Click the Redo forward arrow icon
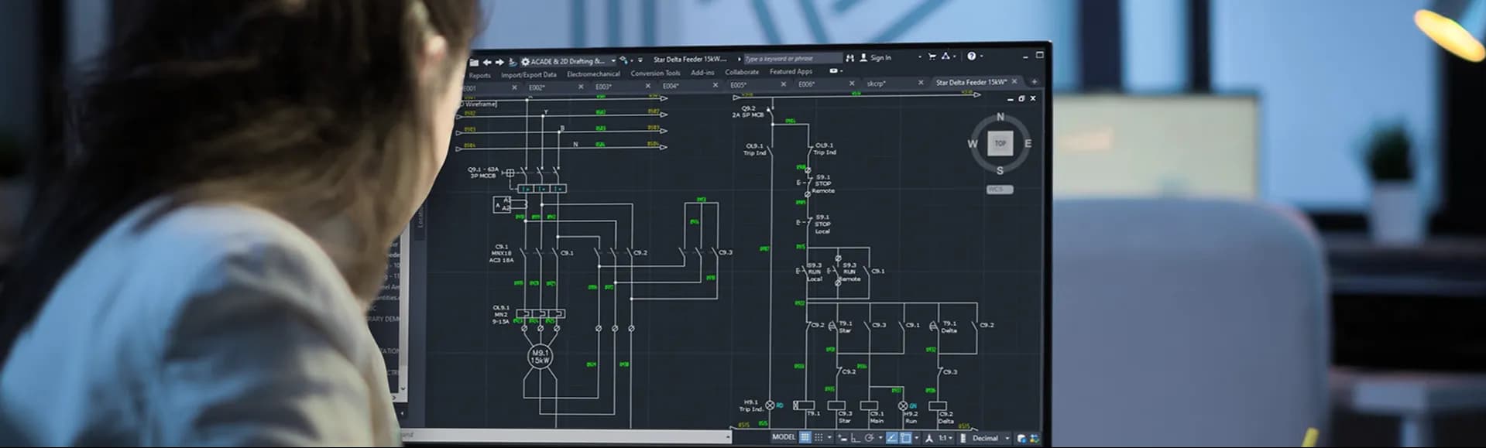The width and height of the screenshot is (1486, 448). 499,62
